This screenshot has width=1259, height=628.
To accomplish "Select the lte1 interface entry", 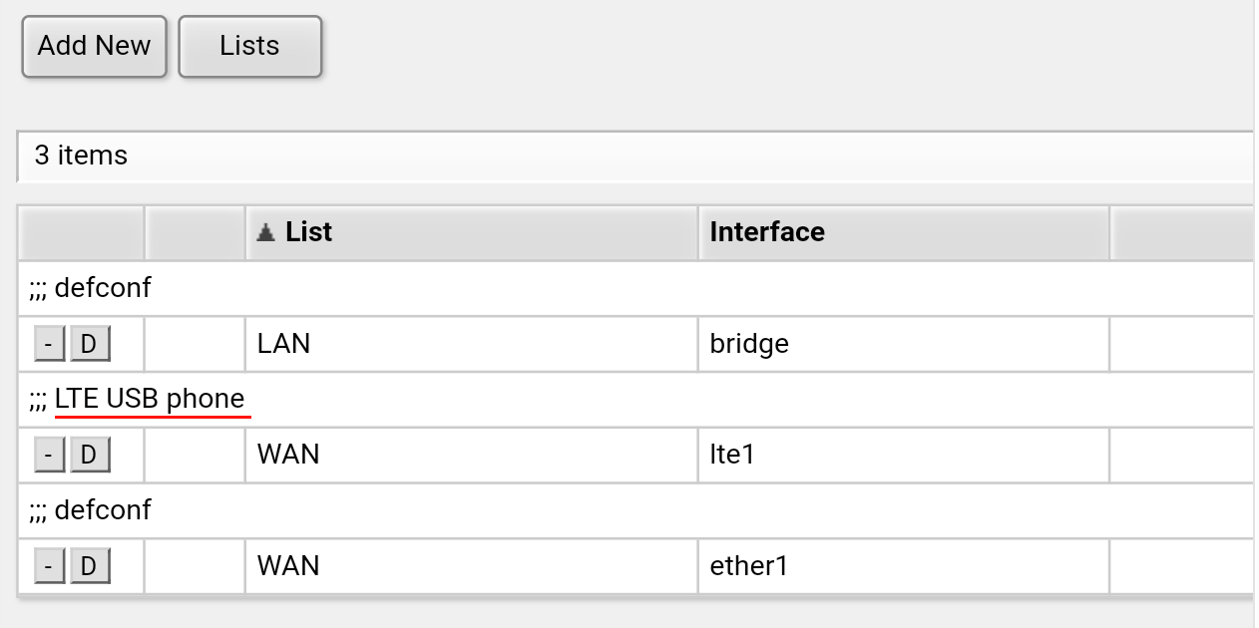I will point(732,456).
